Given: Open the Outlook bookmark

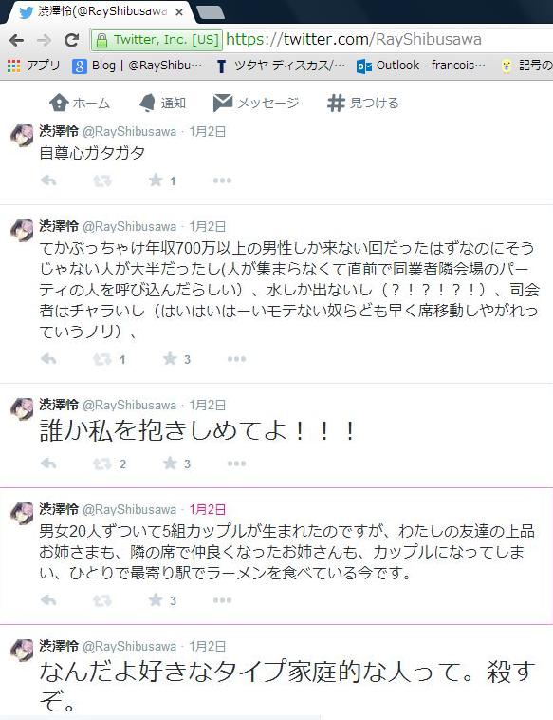Looking at the screenshot, I should pyautogui.click(x=420, y=66).
